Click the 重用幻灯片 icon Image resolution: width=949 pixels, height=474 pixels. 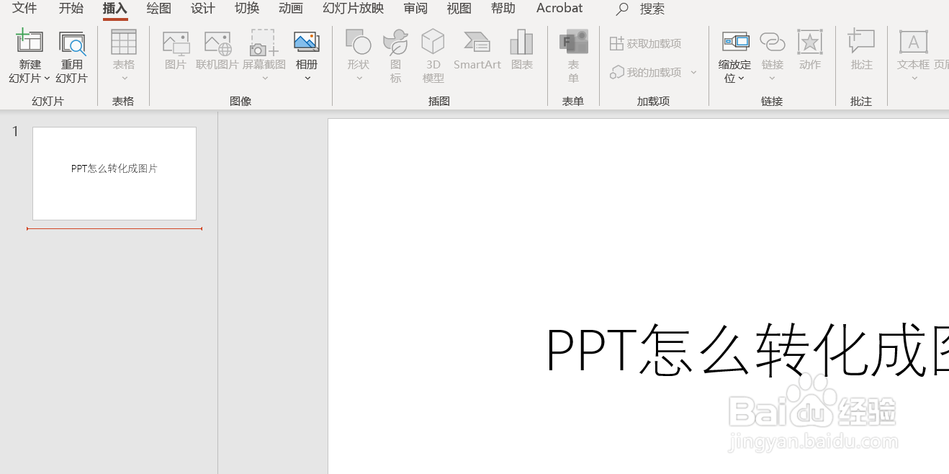(x=72, y=43)
